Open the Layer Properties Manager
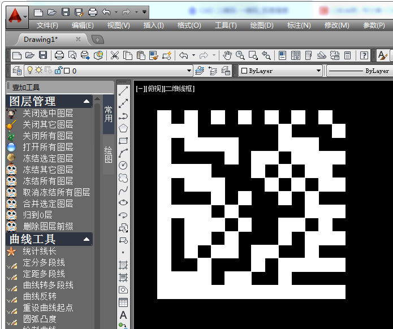 click(17, 71)
